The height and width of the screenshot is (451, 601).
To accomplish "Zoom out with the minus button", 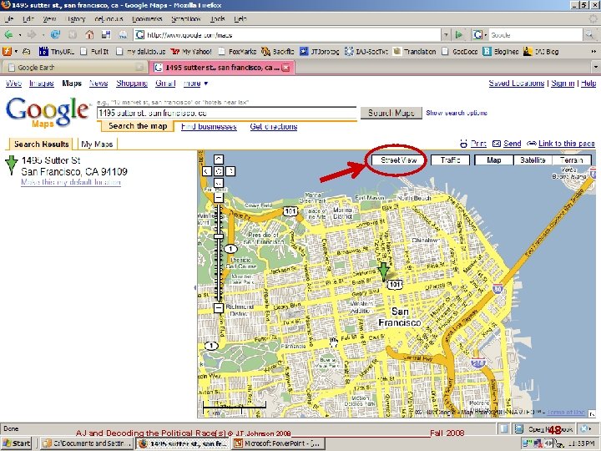I will [219, 307].
